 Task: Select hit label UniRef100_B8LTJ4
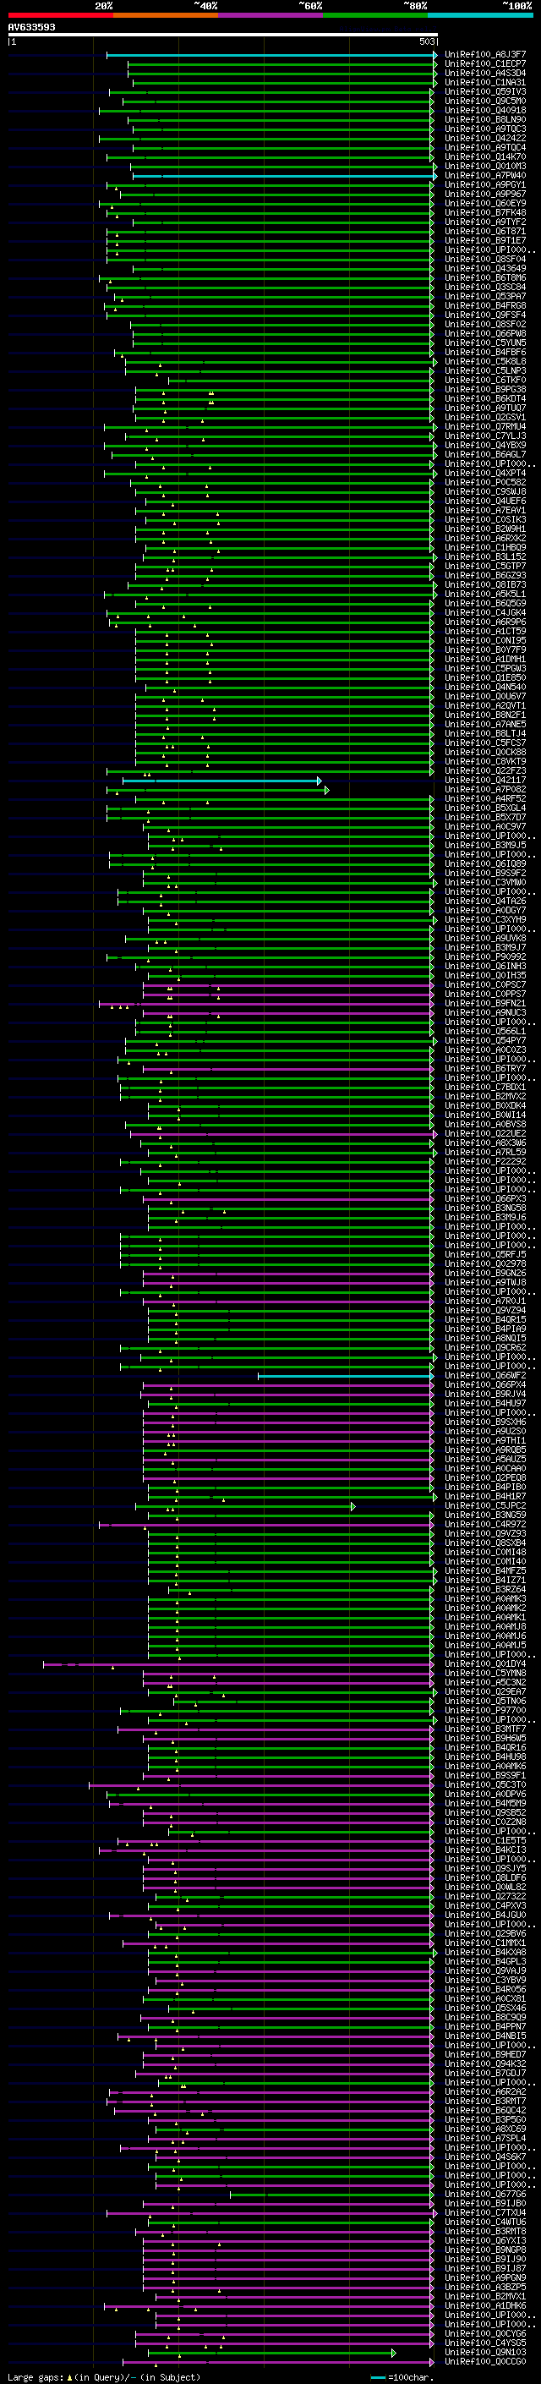[485, 734]
